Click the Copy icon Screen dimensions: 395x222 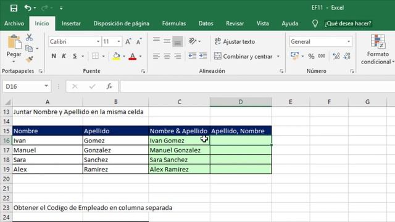coord(29,48)
